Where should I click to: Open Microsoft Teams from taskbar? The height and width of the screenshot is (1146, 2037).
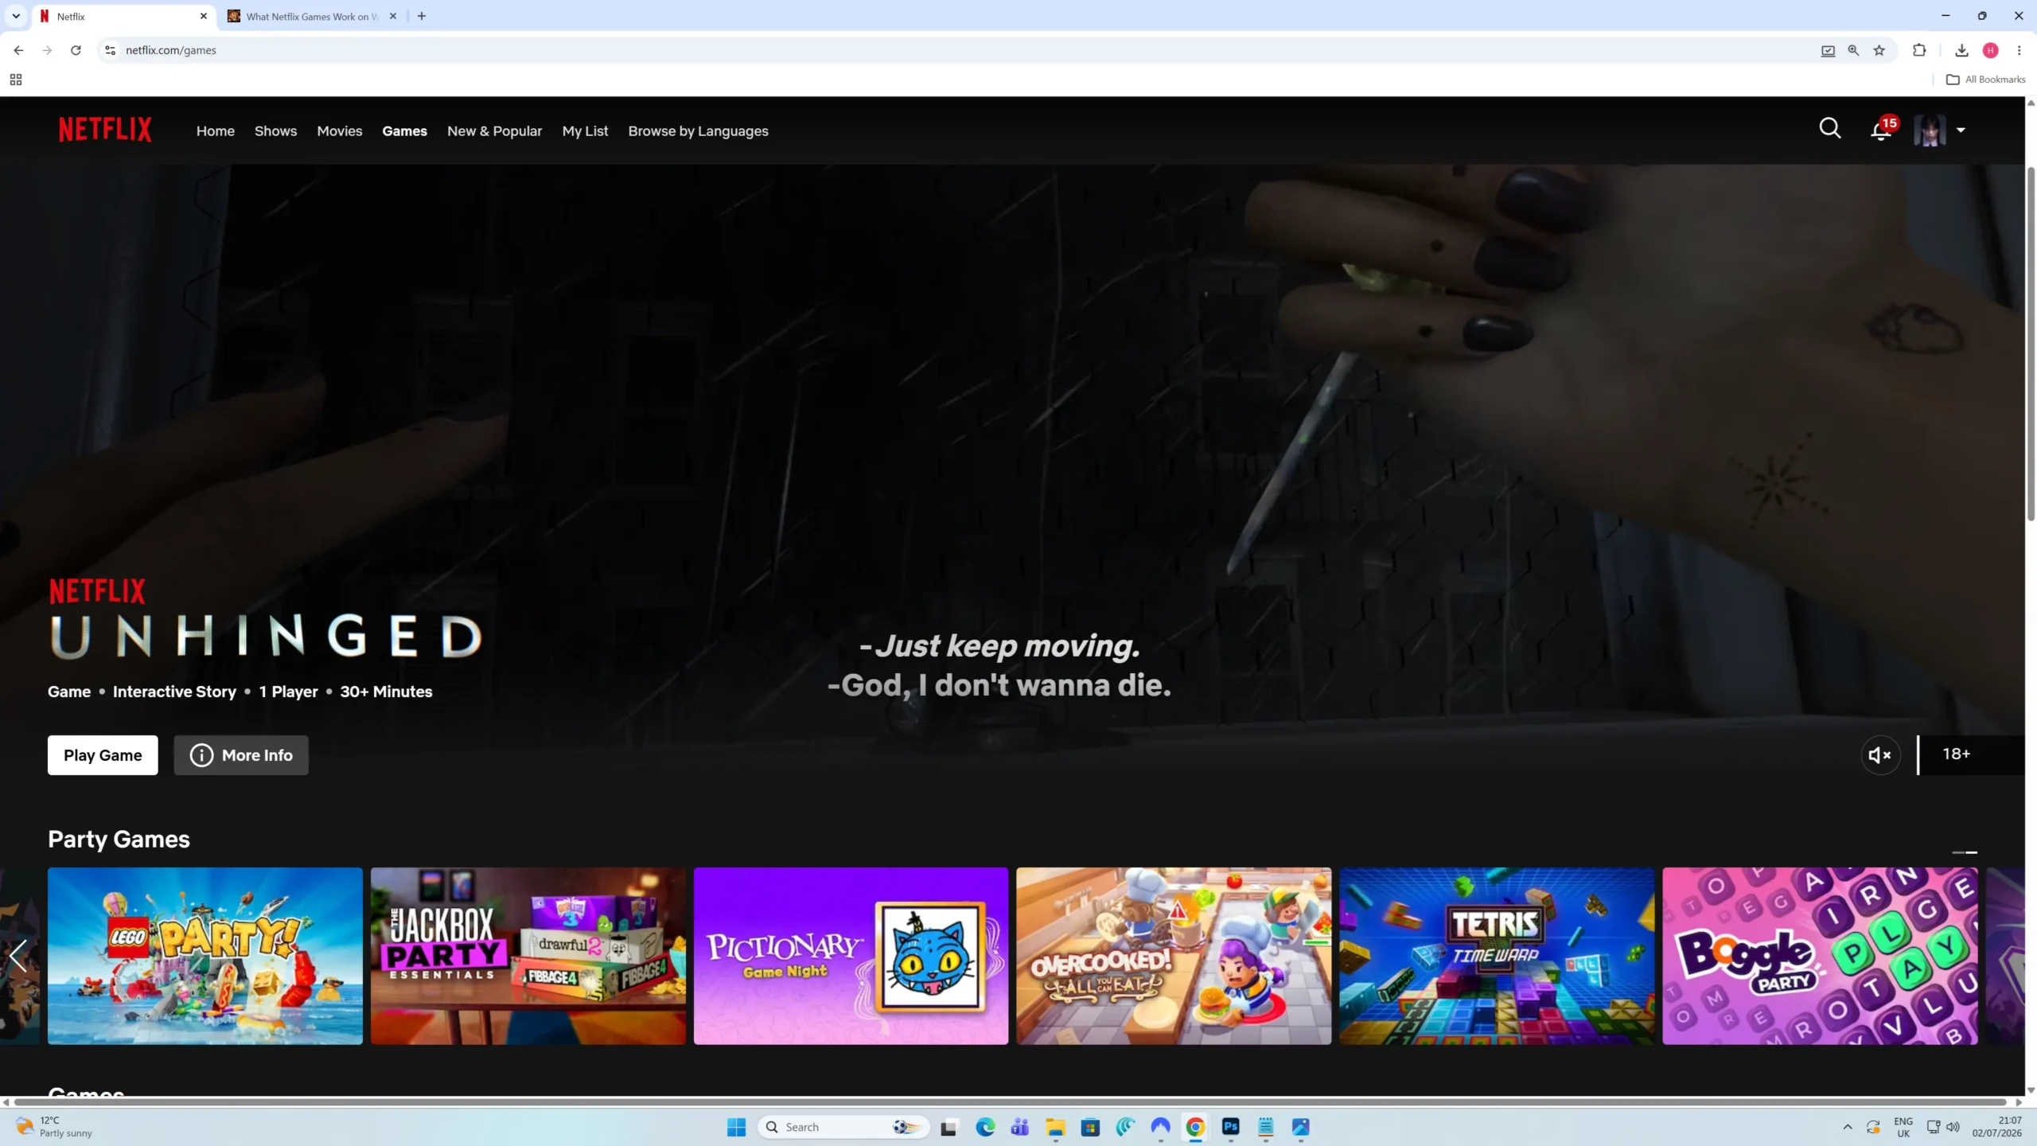pyautogui.click(x=1020, y=1127)
